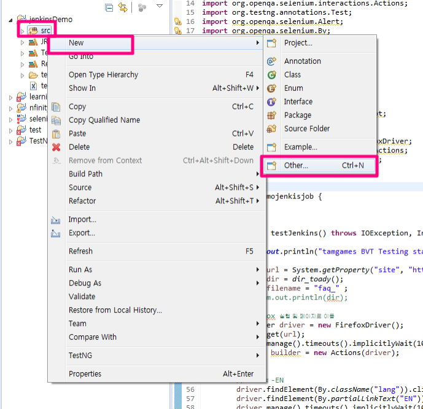Screen dimensions: 423x409
Task: Select Project... in the New submenu
Action: tap(298, 42)
